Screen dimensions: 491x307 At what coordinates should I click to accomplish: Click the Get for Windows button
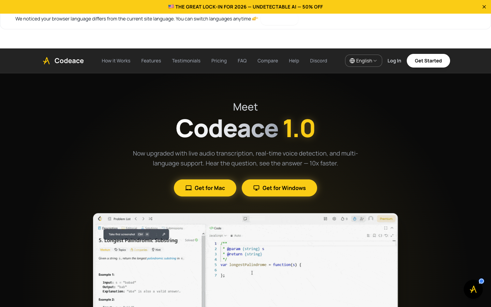279,188
